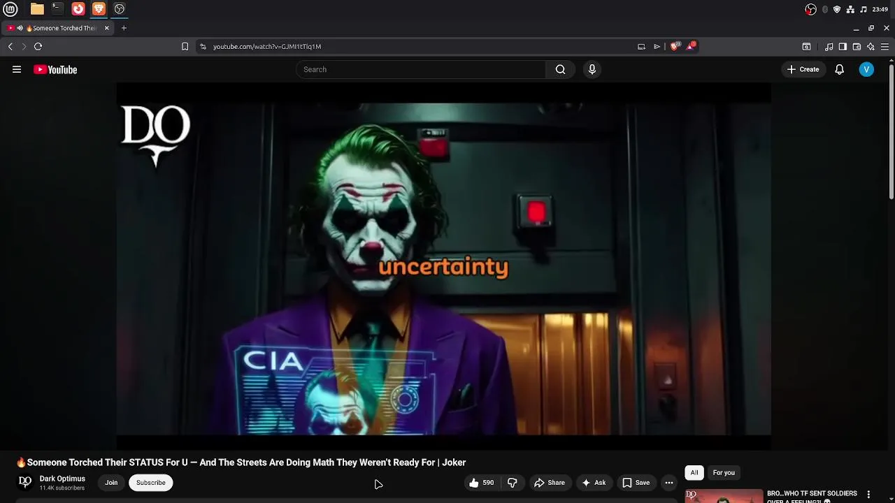Open Dark Optimus channel avatar
The width and height of the screenshot is (895, 503).
pyautogui.click(x=25, y=482)
